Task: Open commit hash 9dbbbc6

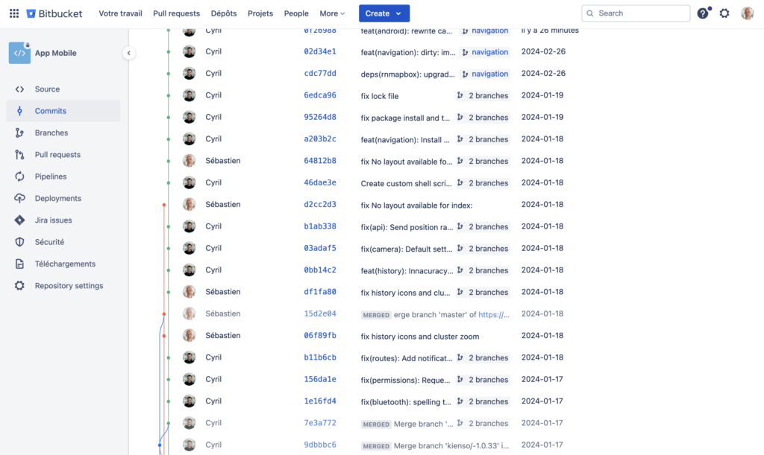Action: (x=320, y=445)
